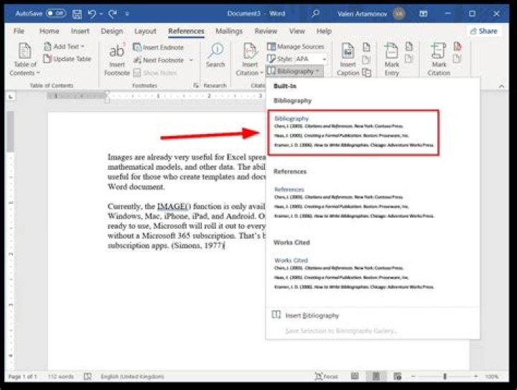
Task: Switch to the Insert tab
Action: pyautogui.click(x=80, y=31)
